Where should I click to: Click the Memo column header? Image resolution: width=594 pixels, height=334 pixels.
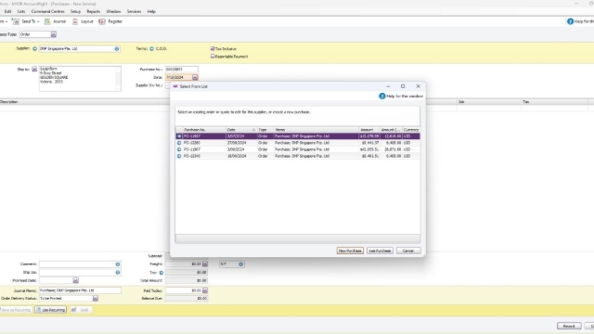click(316, 130)
